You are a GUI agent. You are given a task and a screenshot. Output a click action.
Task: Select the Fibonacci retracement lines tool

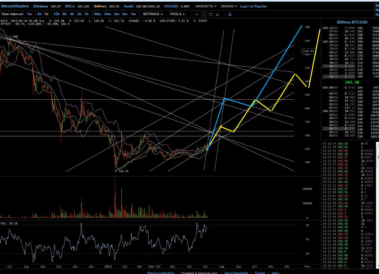click(210, 14)
